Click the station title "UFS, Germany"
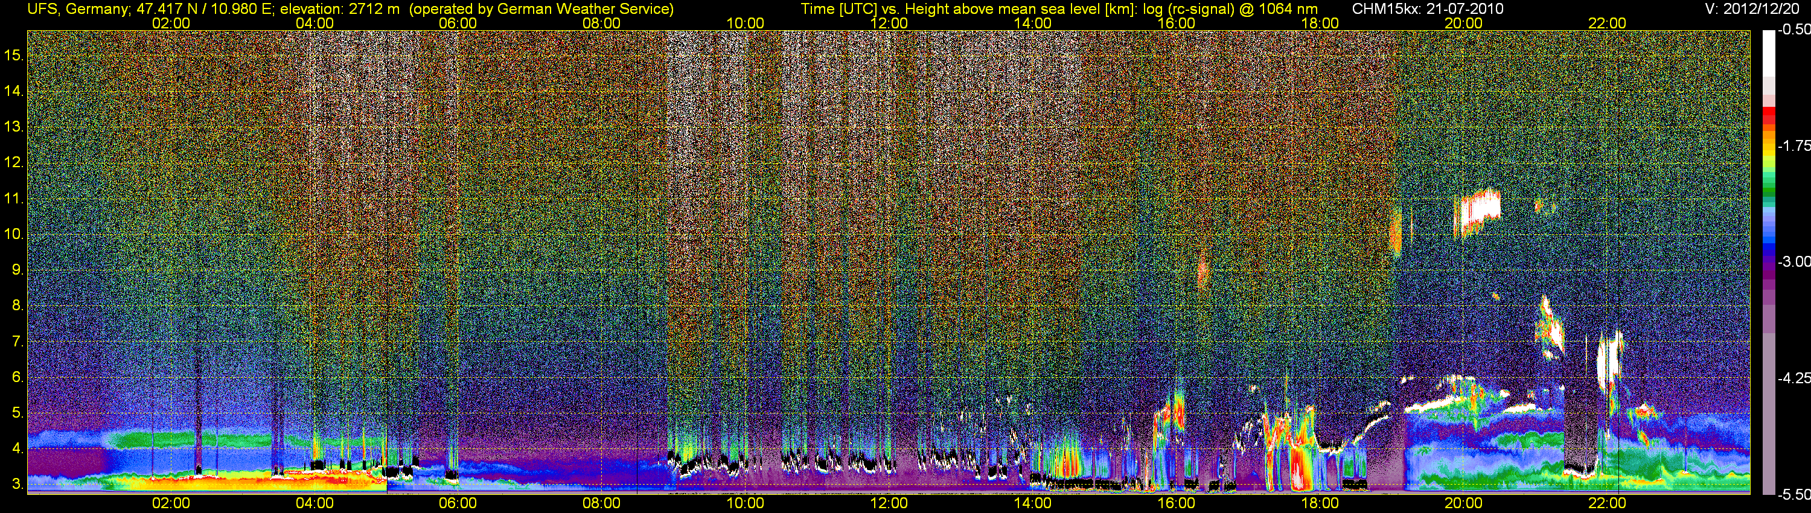Viewport: 1811px width, 513px height. tap(78, 9)
